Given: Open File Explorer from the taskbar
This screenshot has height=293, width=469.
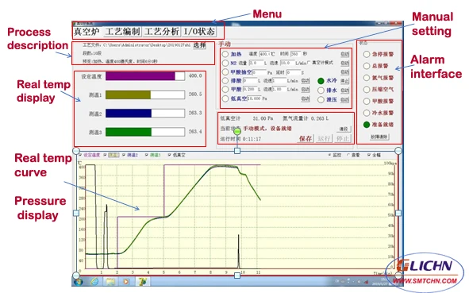Looking at the screenshot, I should (x=110, y=282).
